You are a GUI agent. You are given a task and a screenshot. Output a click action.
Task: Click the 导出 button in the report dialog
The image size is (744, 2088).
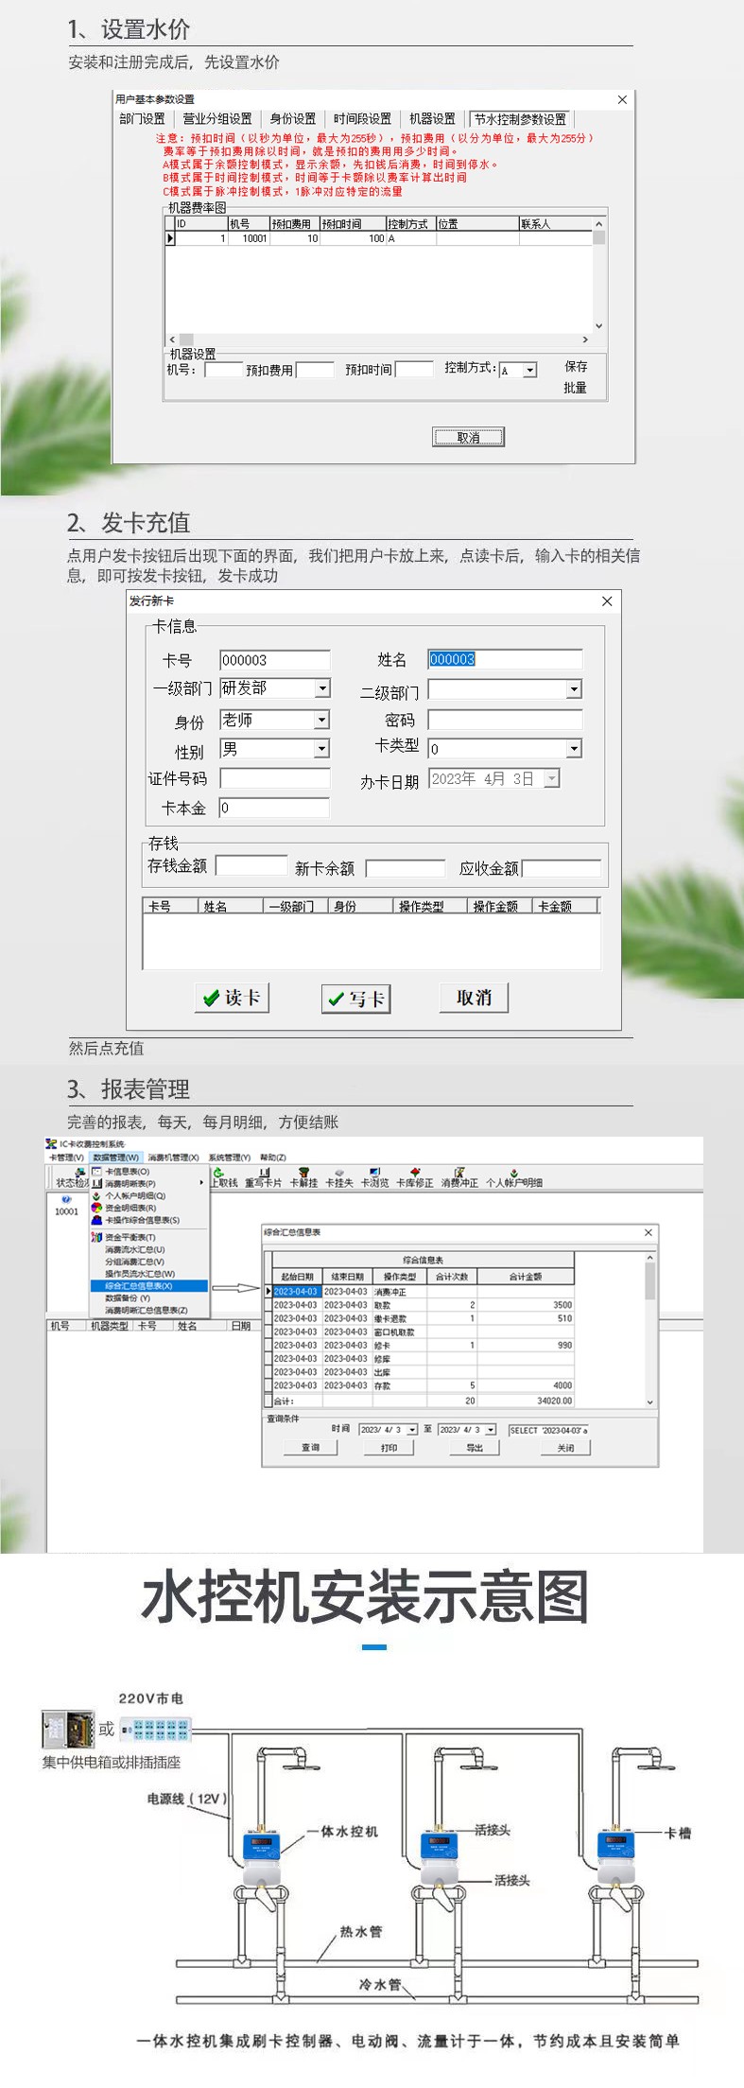pos(475,1448)
